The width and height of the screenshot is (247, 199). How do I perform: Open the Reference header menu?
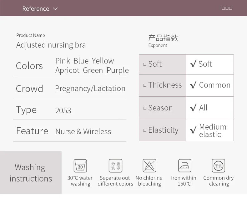pyautogui.click(x=40, y=9)
